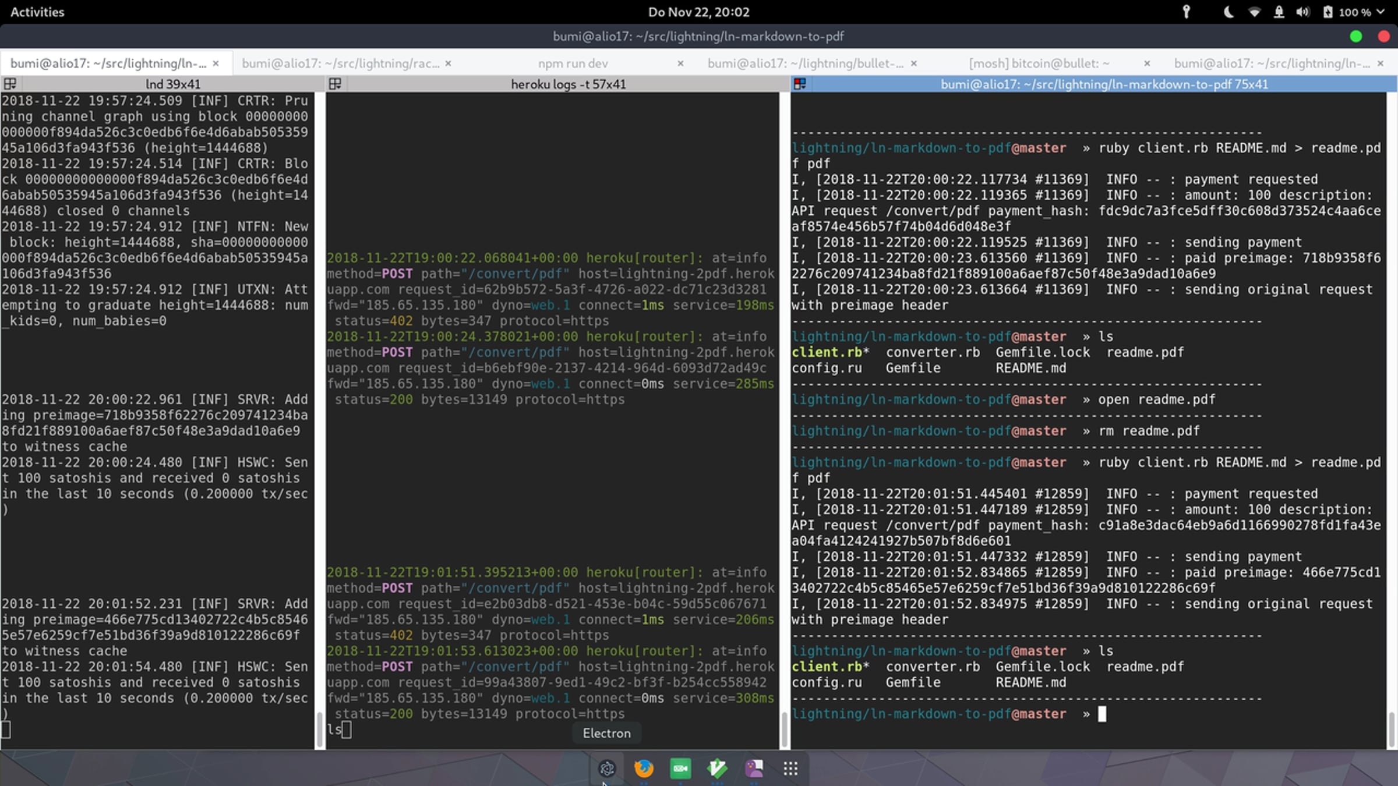Switch to the mosh bitcoin@bullet tab
The height and width of the screenshot is (786, 1398).
pyautogui.click(x=1039, y=63)
